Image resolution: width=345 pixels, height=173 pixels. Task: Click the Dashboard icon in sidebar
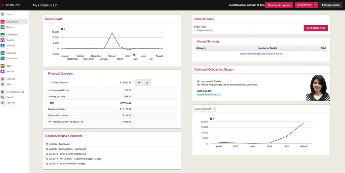(x=3, y=22)
